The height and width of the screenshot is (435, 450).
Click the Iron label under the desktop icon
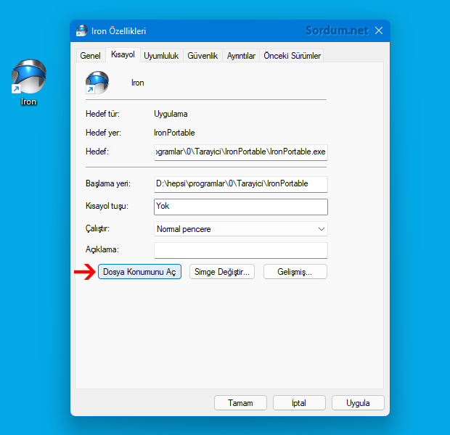point(29,101)
